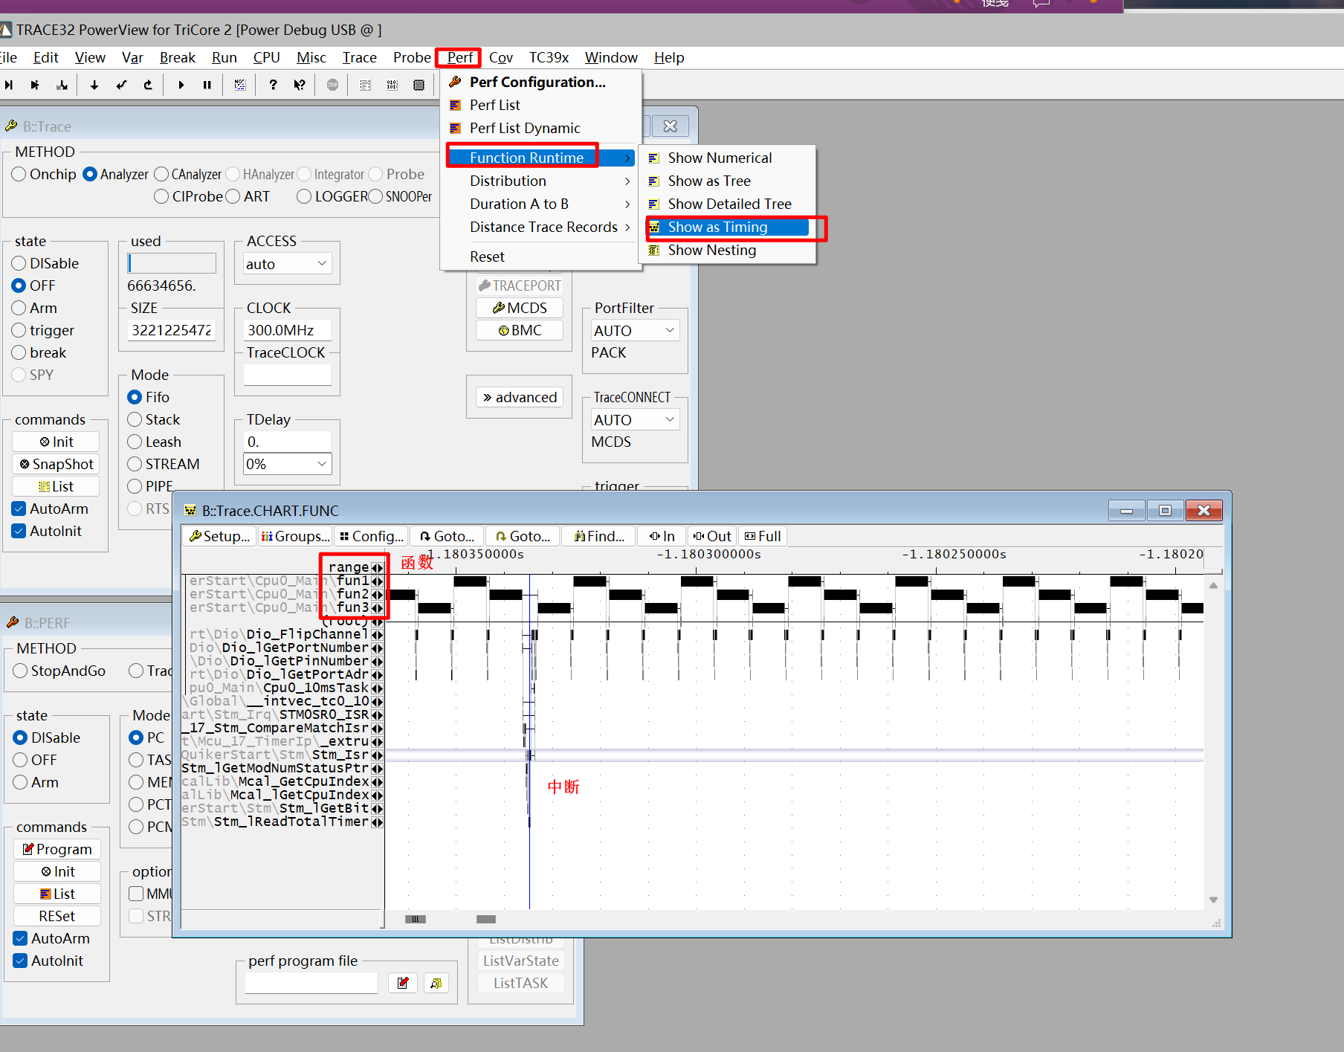The width and height of the screenshot is (1344, 1052).
Task: Choose Perf List Dynamic menu entry
Action: point(540,128)
